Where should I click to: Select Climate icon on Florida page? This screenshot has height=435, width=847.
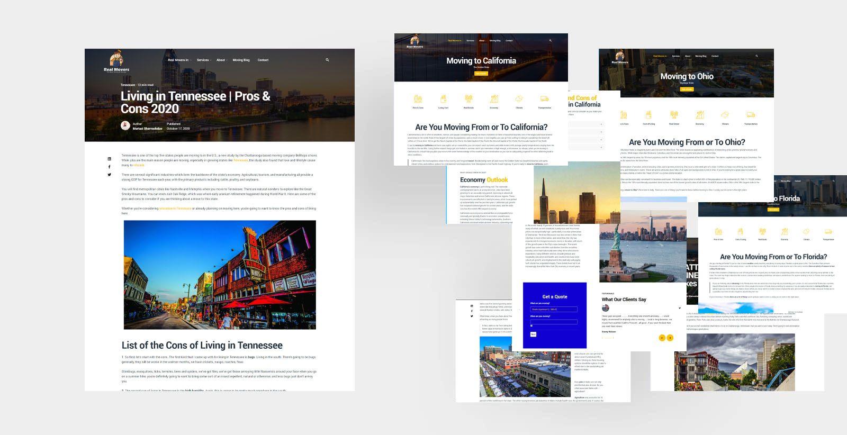[x=806, y=231]
